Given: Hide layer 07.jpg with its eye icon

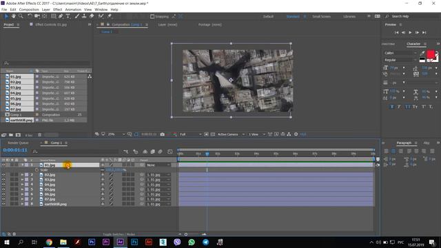Looking at the screenshot, I should click(3, 199).
